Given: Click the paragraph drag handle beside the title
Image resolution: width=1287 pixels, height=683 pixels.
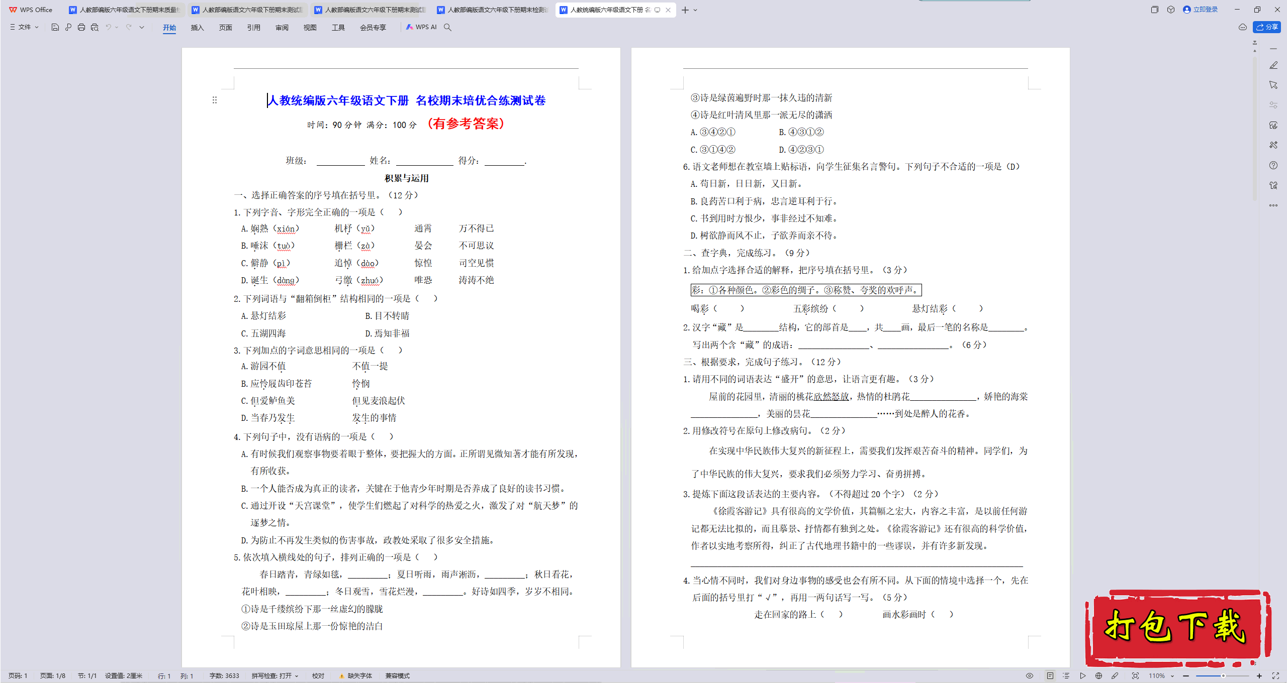Looking at the screenshot, I should click(215, 100).
